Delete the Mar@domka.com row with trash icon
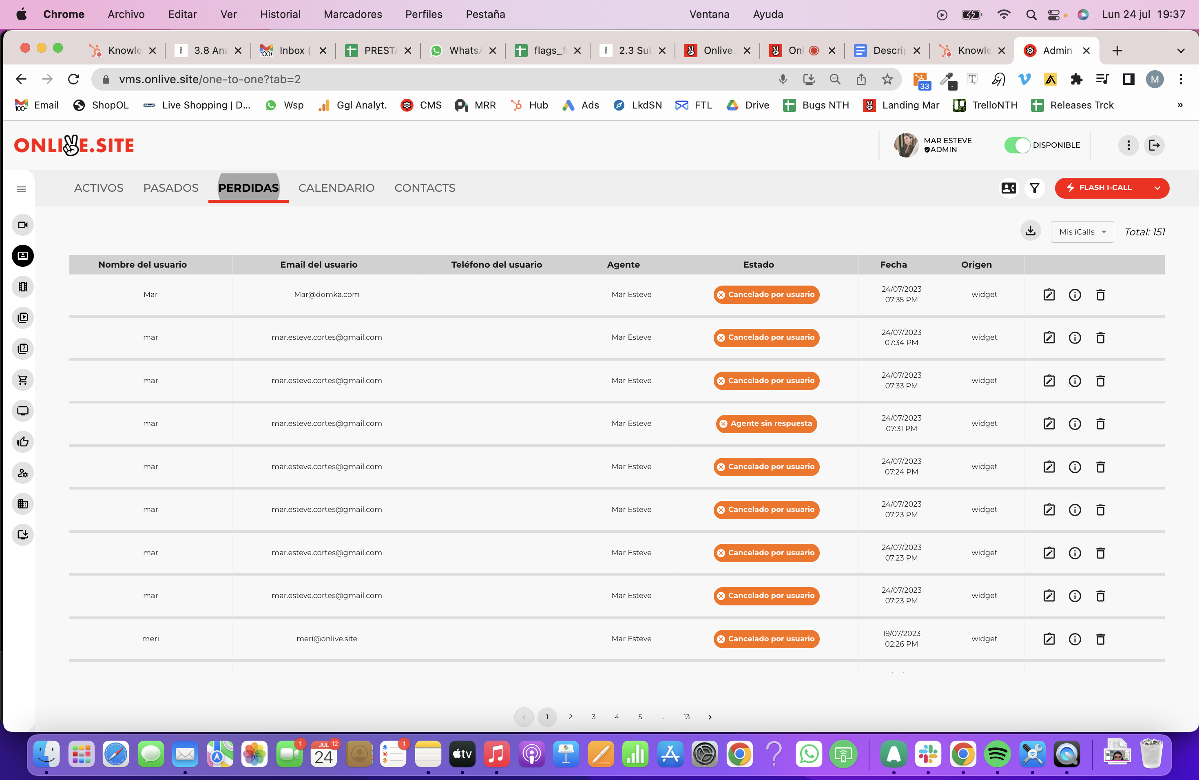The image size is (1199, 780). coord(1100,295)
